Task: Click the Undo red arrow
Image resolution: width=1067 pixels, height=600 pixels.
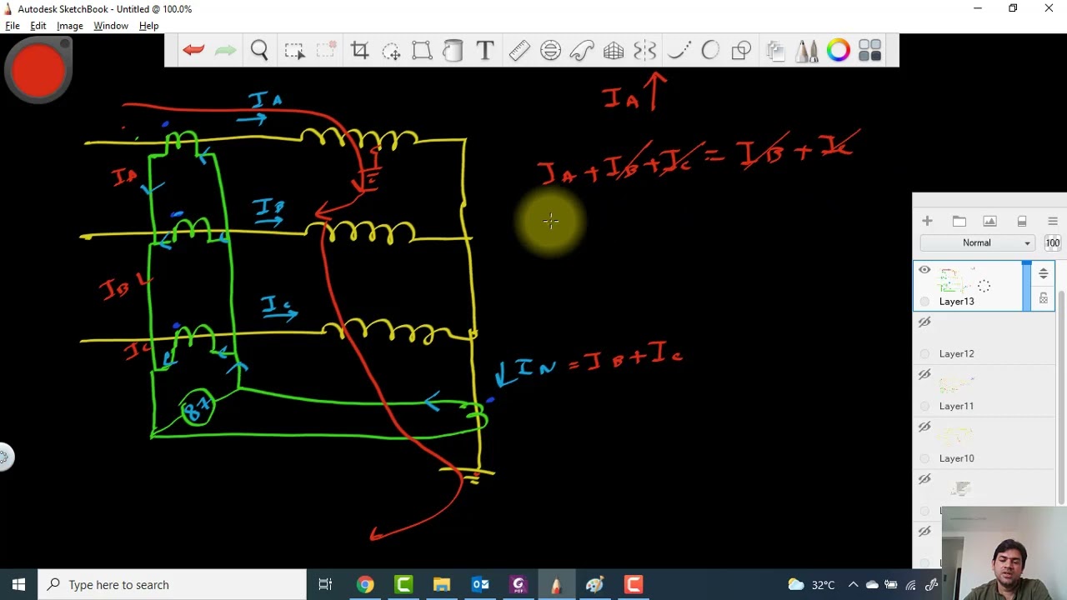Action: (x=193, y=51)
